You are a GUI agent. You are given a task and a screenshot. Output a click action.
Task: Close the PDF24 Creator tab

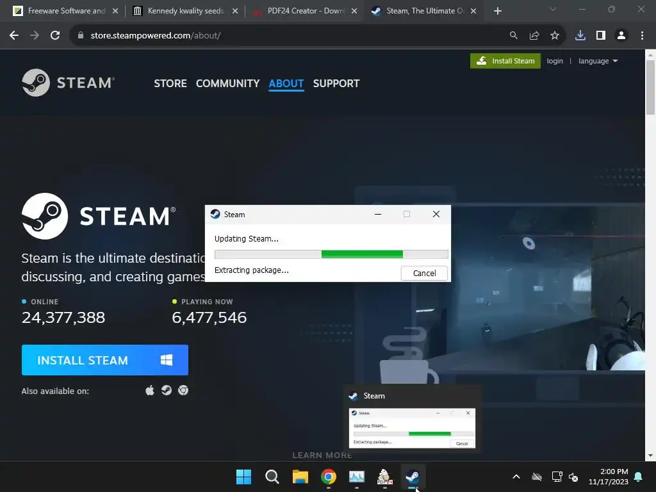(354, 11)
